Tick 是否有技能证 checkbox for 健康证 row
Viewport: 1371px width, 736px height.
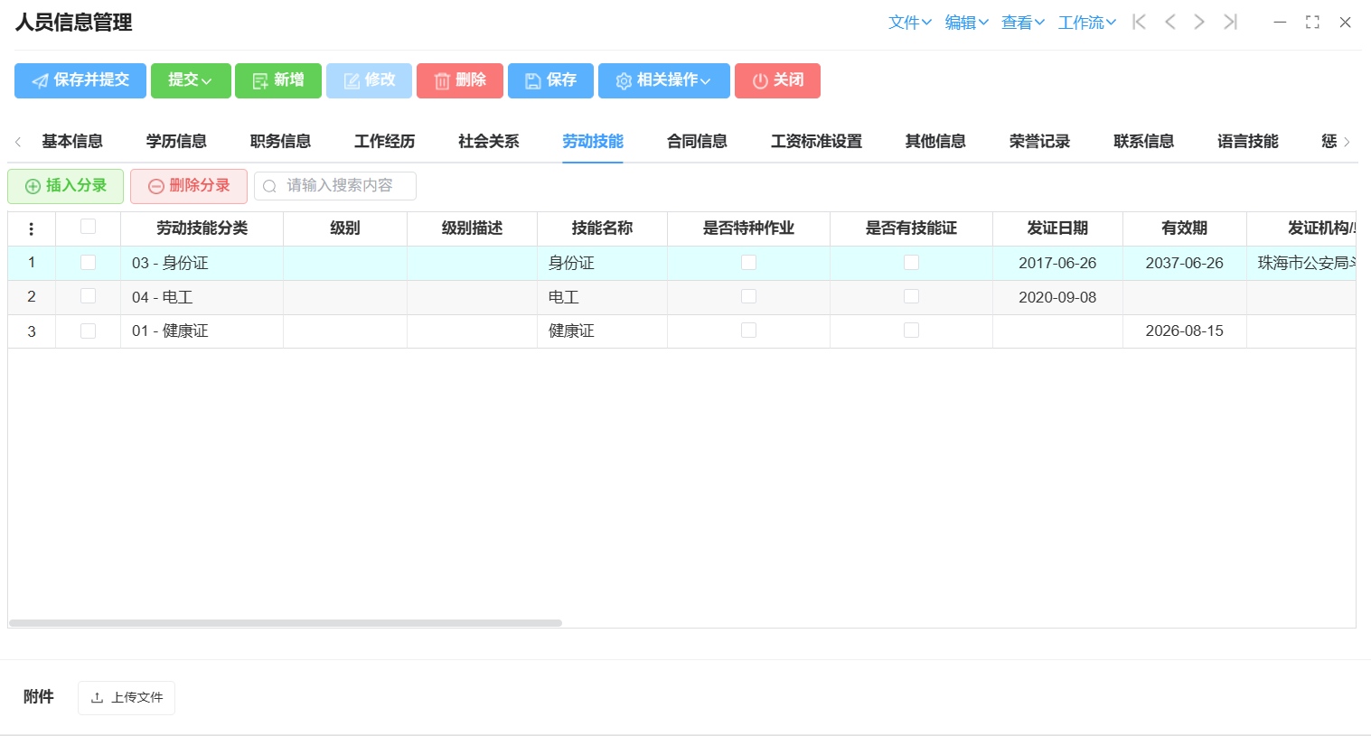[x=911, y=331]
